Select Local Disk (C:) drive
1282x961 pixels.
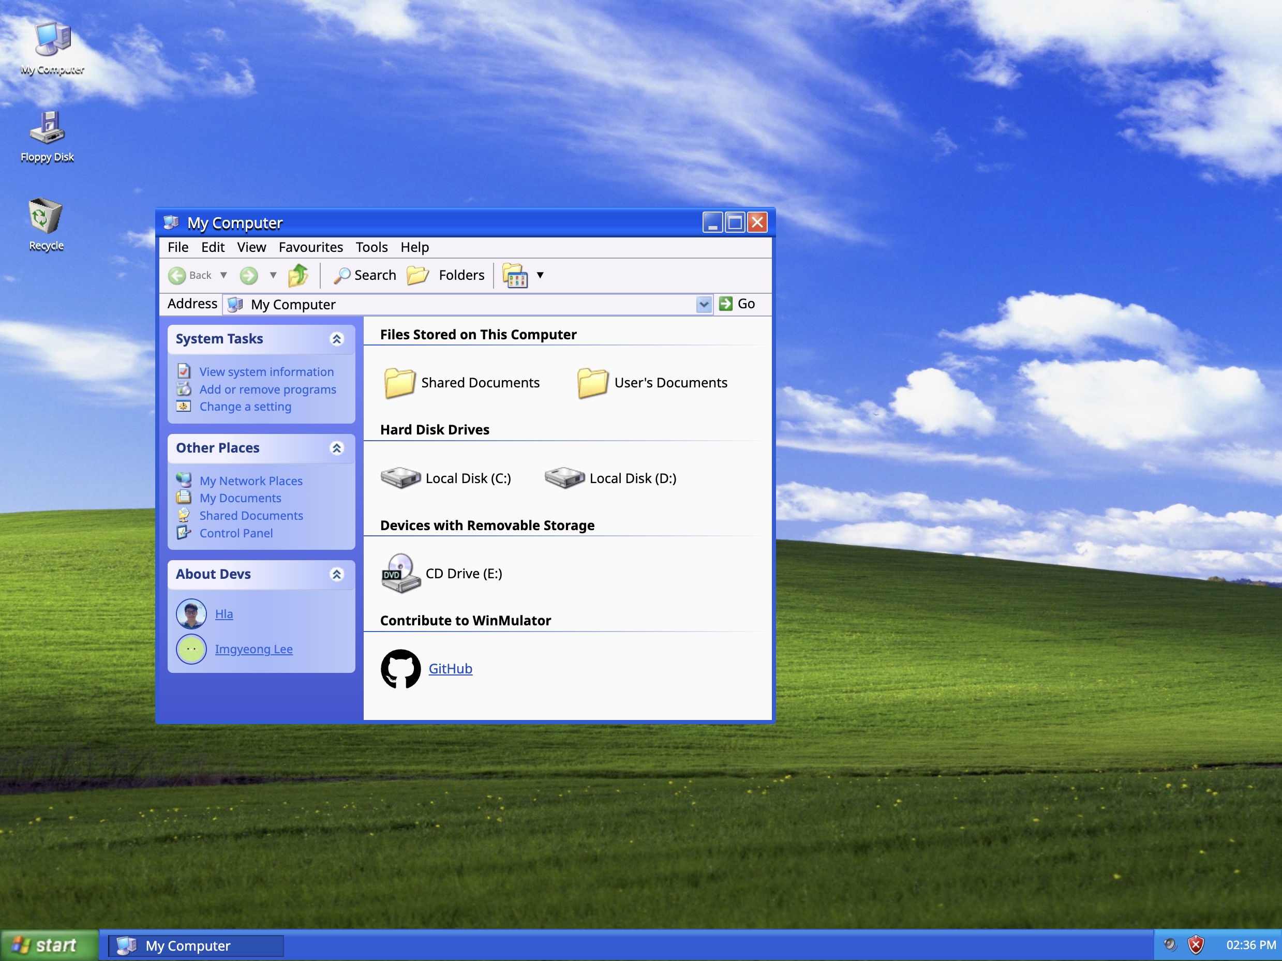coord(445,478)
